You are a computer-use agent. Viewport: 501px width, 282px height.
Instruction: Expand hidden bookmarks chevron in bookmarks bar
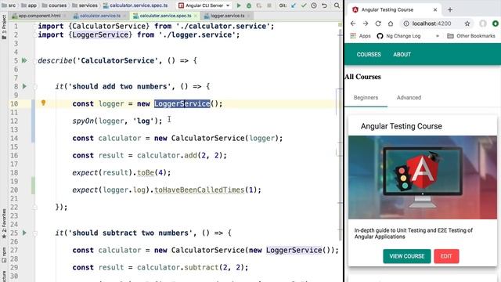pyautogui.click(x=437, y=36)
